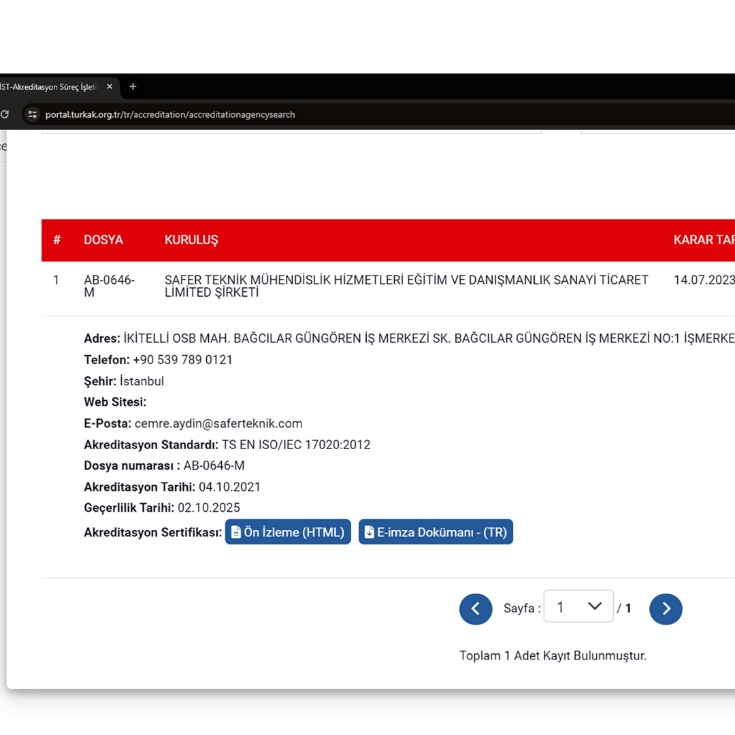Screen dimensions: 735x735
Task: Go to previous page arrow
Action: click(x=475, y=609)
